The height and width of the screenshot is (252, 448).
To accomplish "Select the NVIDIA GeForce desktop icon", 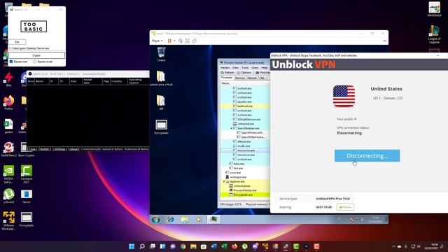I will pos(8,174).
